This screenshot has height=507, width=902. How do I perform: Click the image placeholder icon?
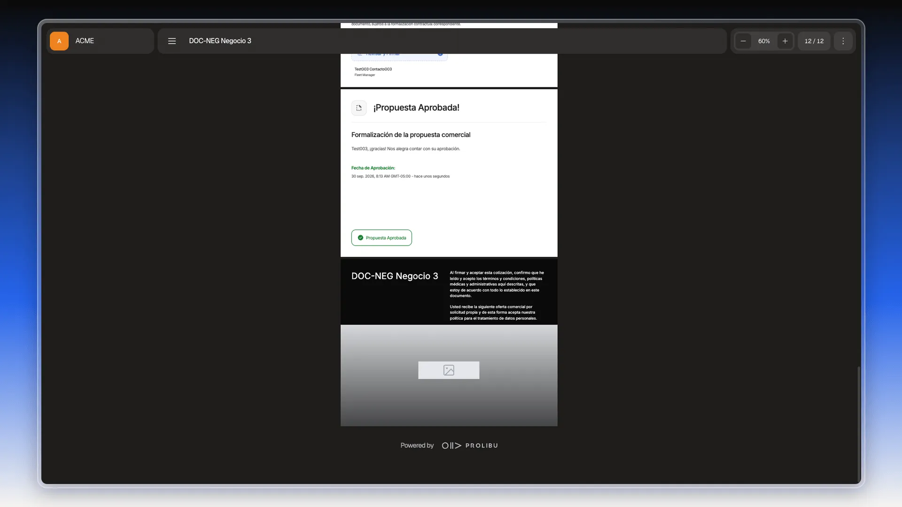[449, 370]
